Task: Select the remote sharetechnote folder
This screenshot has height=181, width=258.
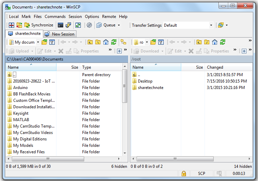Action: pos(150,88)
